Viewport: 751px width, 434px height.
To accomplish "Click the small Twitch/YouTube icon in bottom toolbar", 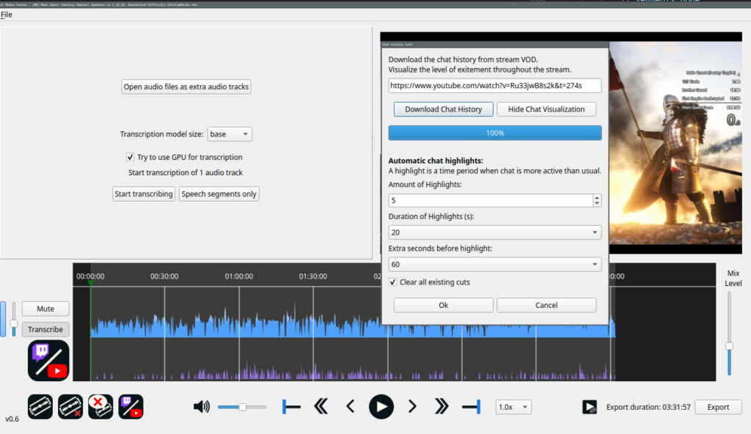I will coord(131,407).
